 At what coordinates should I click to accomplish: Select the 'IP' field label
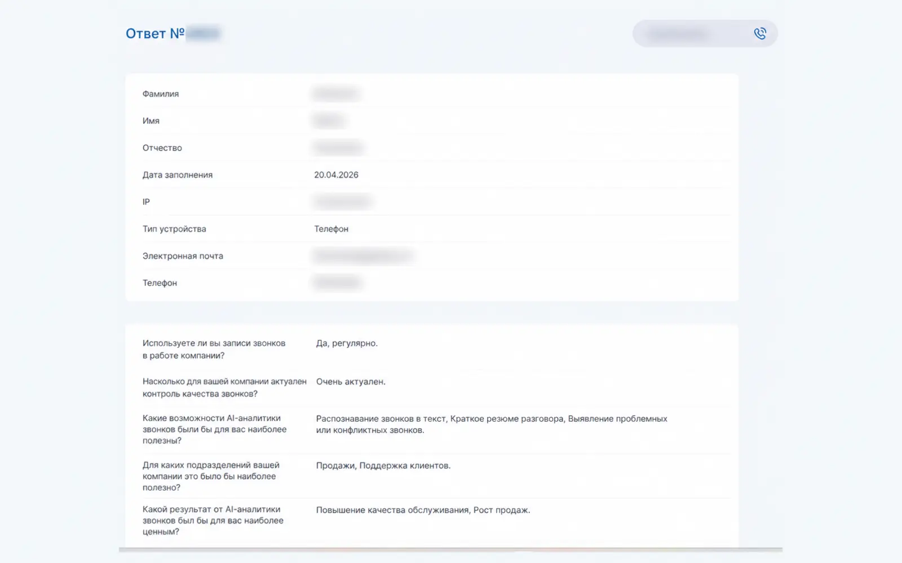146,202
